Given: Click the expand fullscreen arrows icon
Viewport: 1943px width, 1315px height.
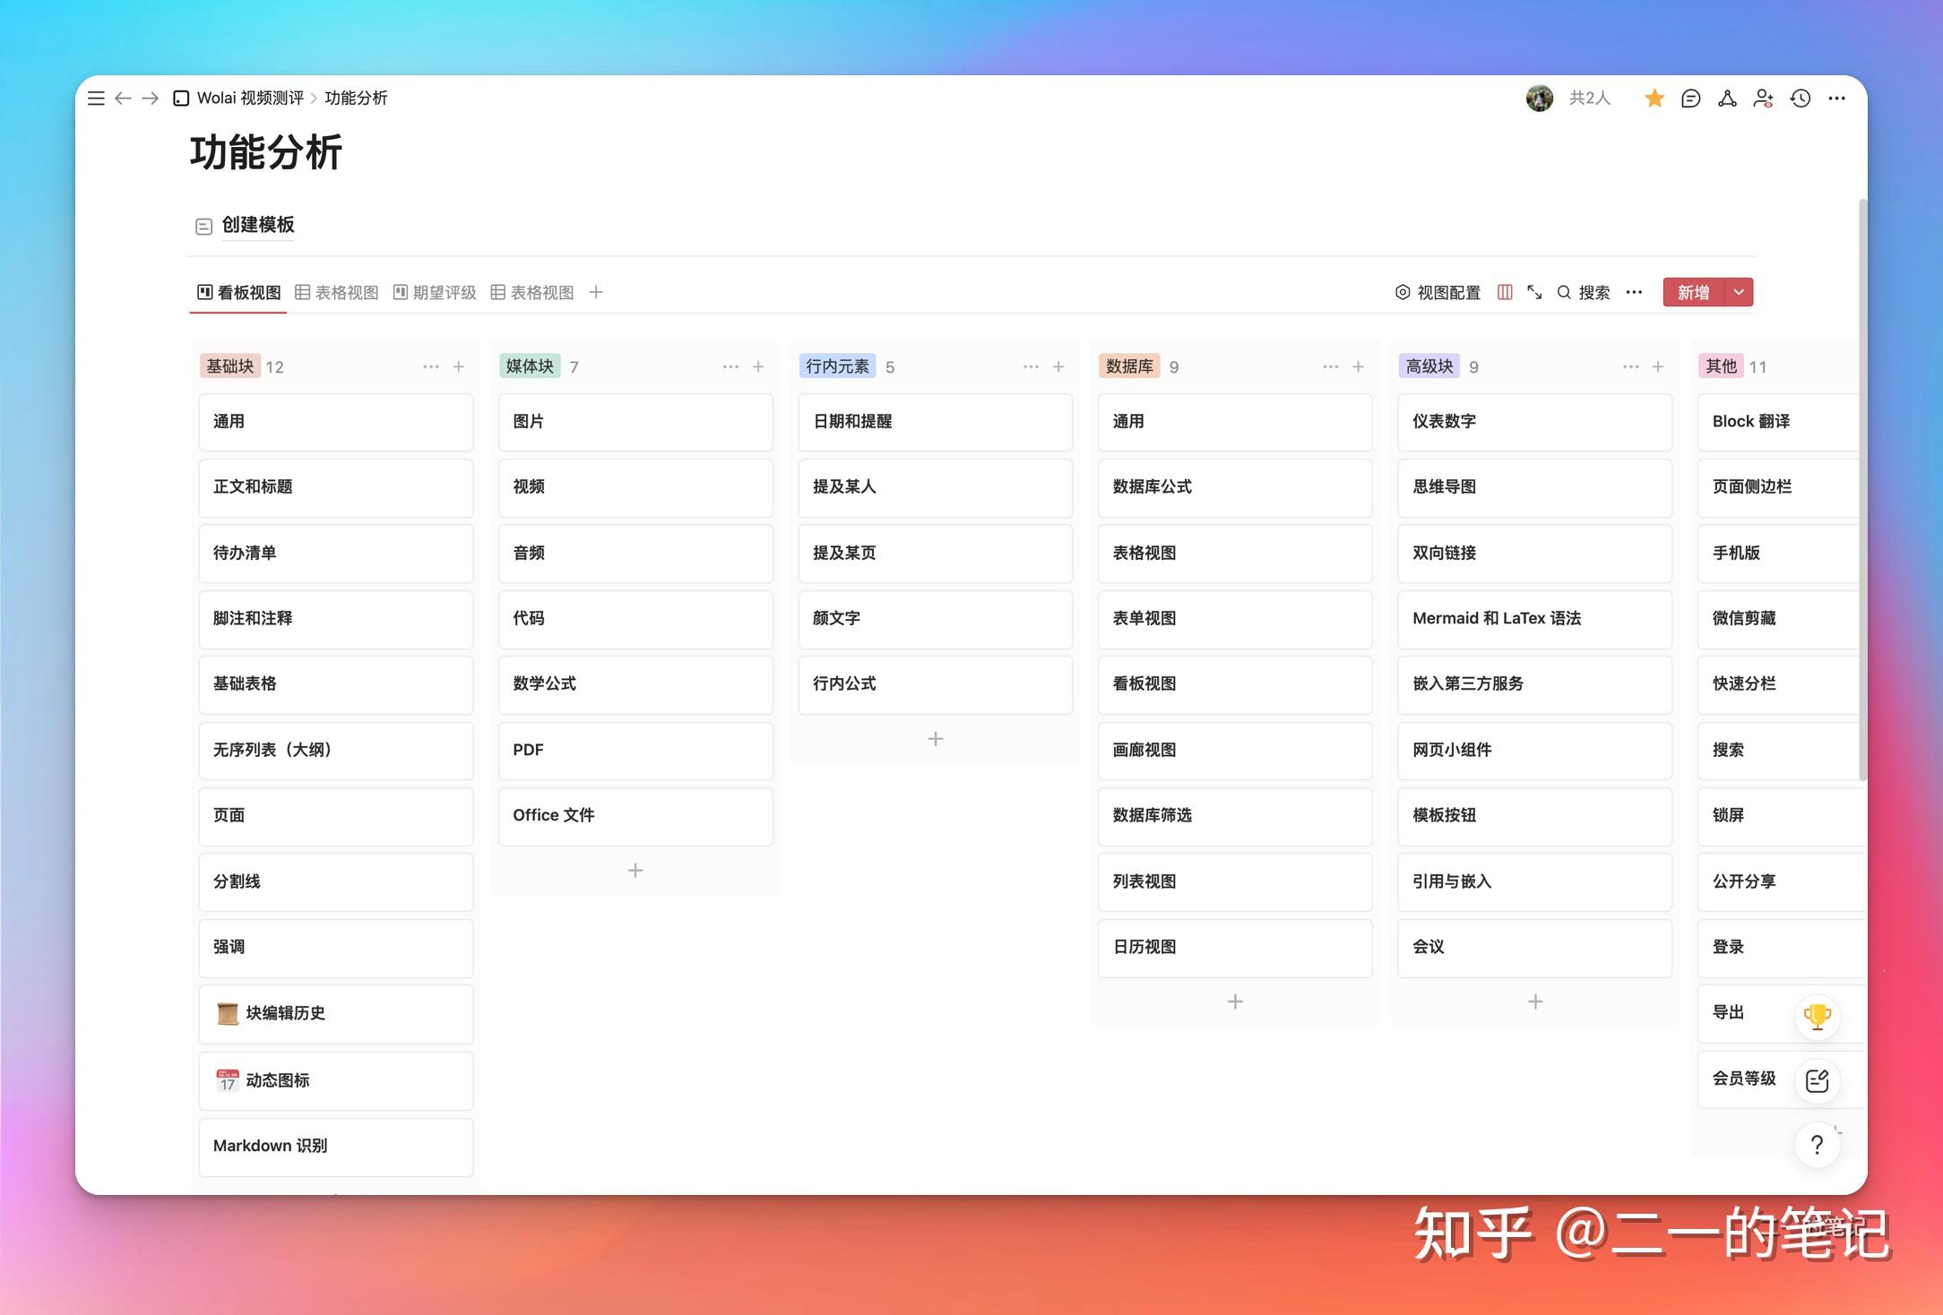Looking at the screenshot, I should tap(1534, 292).
